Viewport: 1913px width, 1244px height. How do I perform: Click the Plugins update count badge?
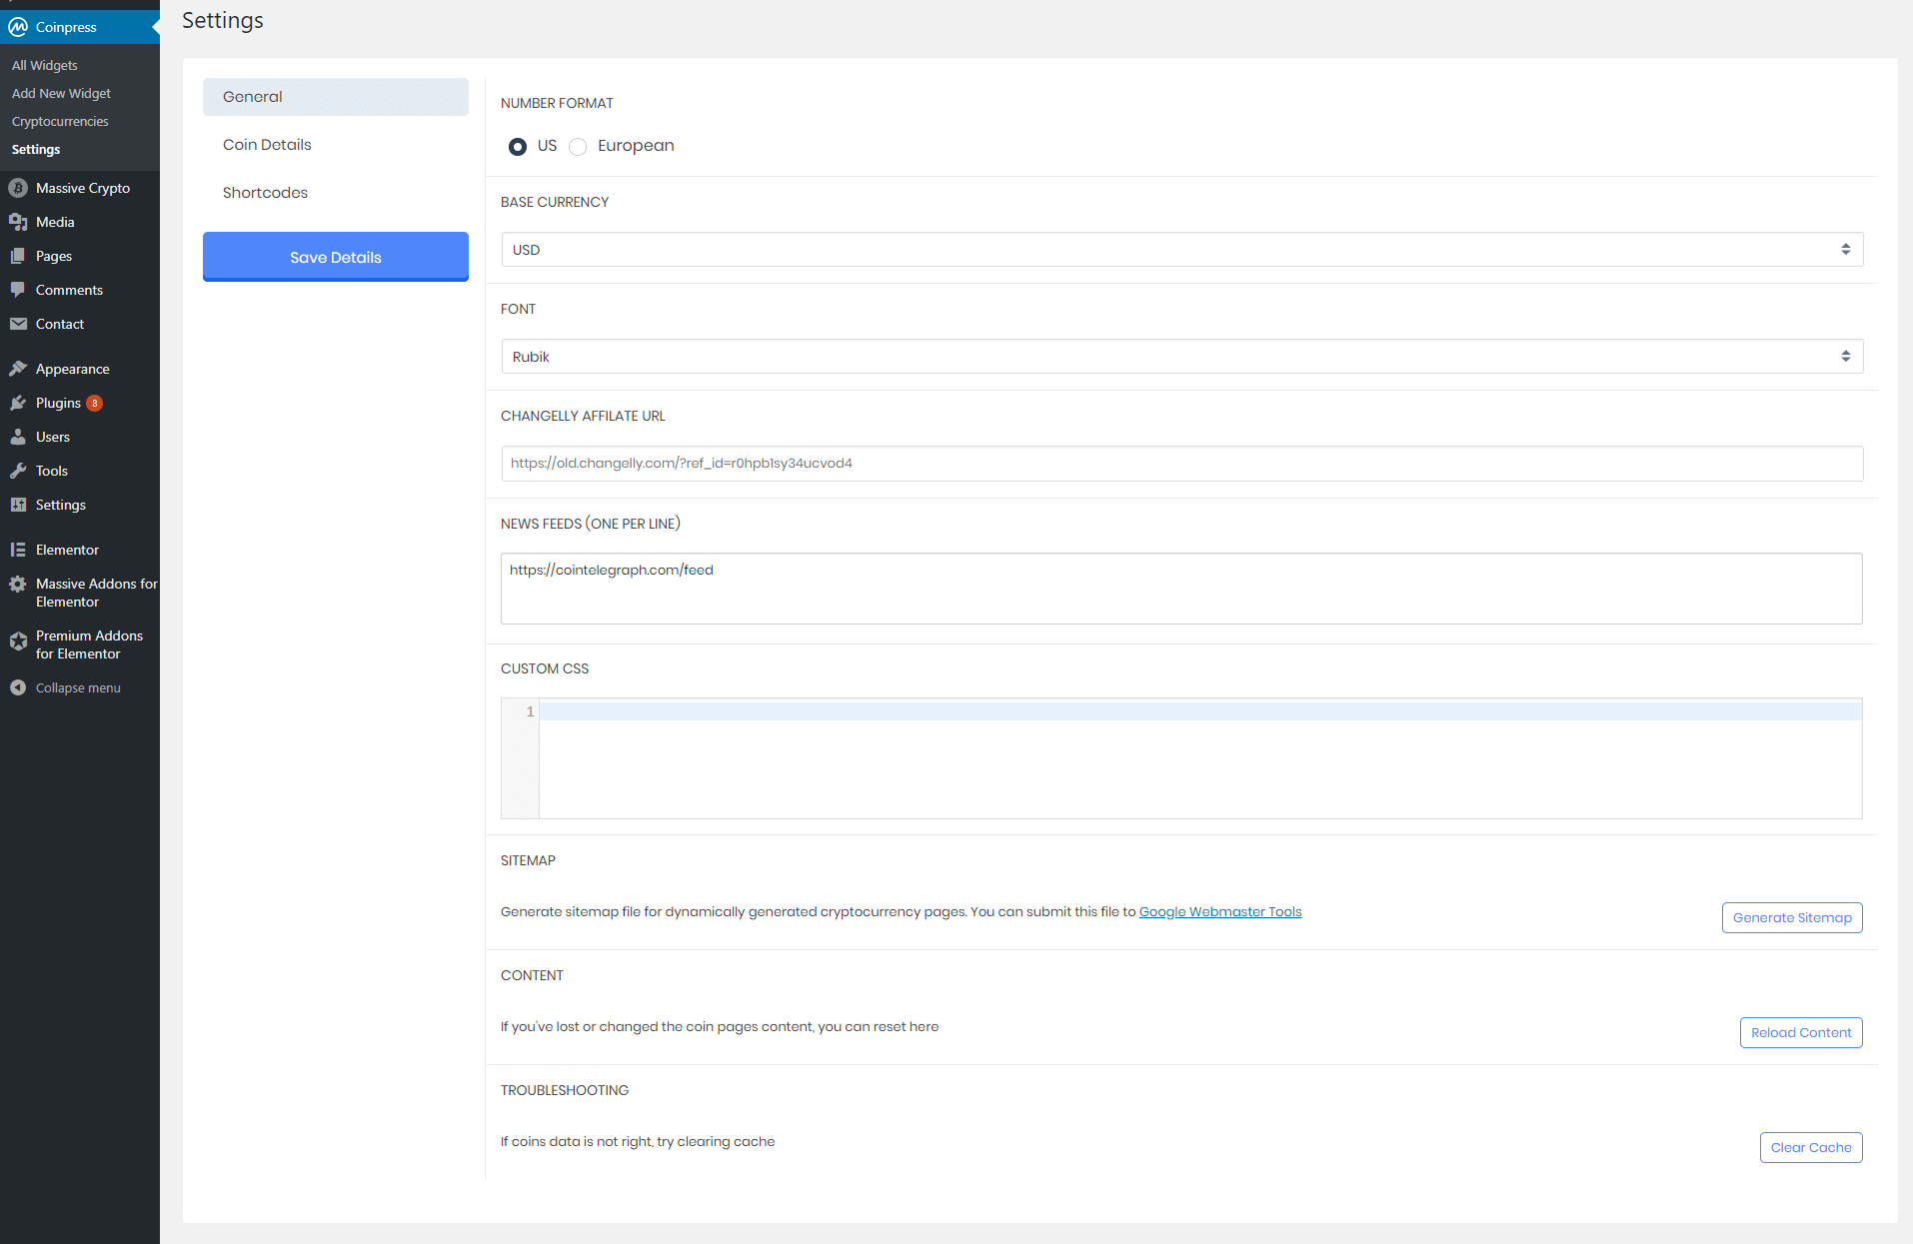95,404
